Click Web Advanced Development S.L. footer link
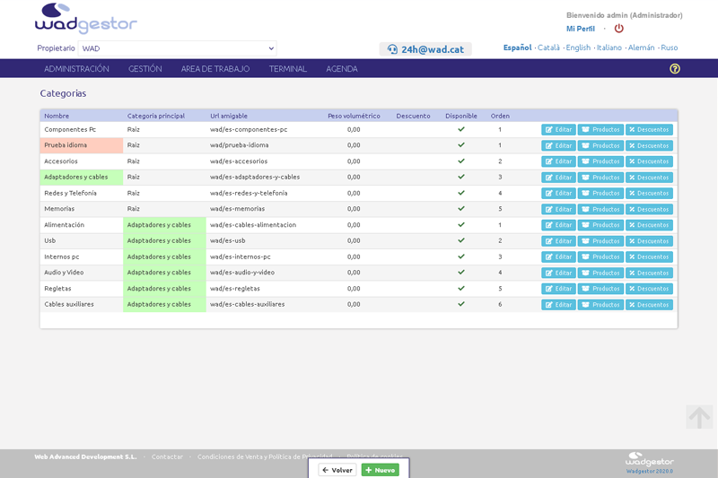718x478 pixels. click(85, 456)
